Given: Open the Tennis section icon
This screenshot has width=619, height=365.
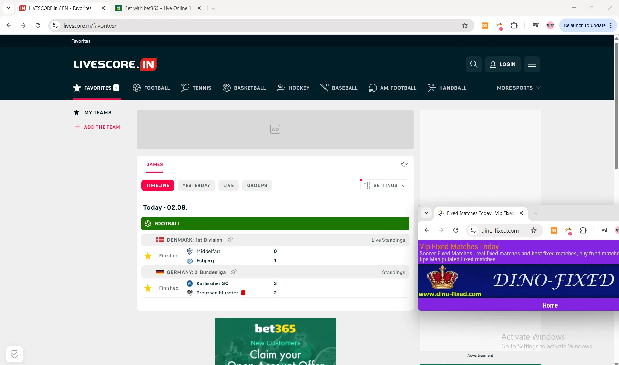Looking at the screenshot, I should [x=185, y=88].
